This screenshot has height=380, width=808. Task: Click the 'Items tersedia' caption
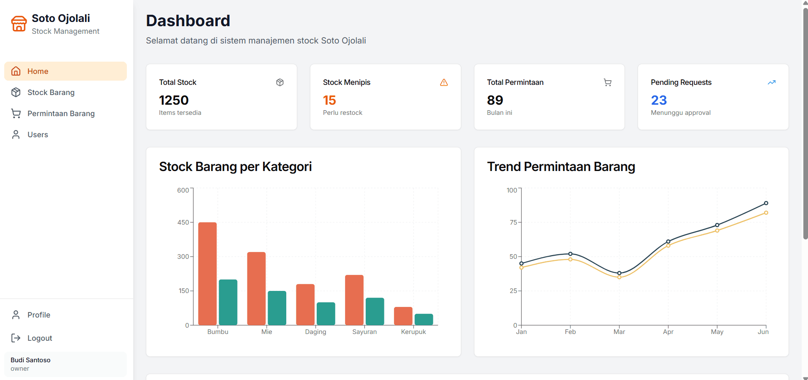pos(180,113)
